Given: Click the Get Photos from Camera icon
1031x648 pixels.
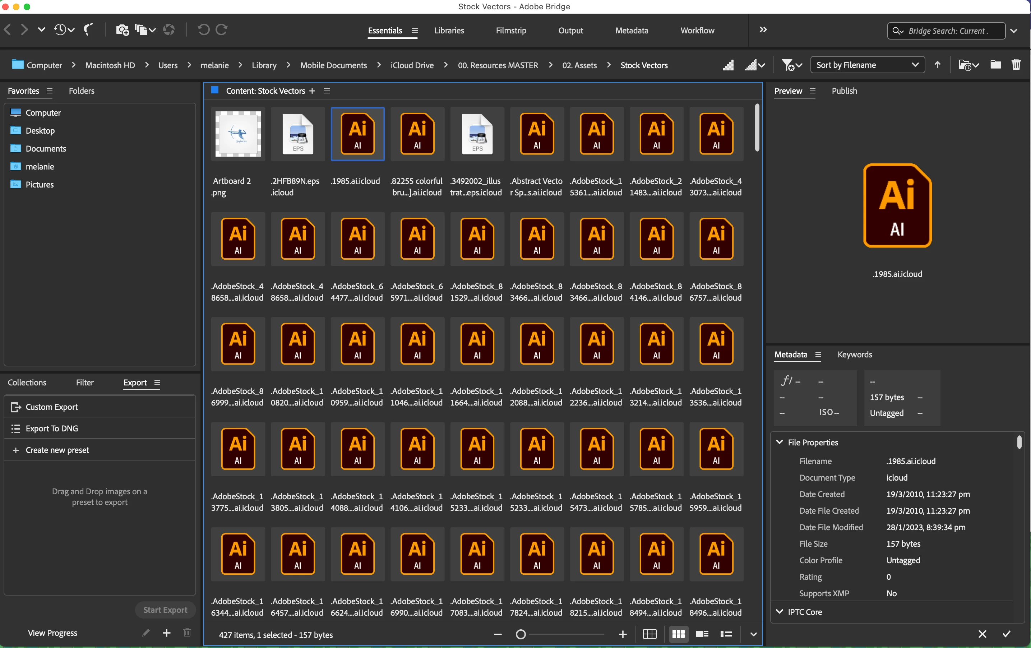Looking at the screenshot, I should 122,30.
